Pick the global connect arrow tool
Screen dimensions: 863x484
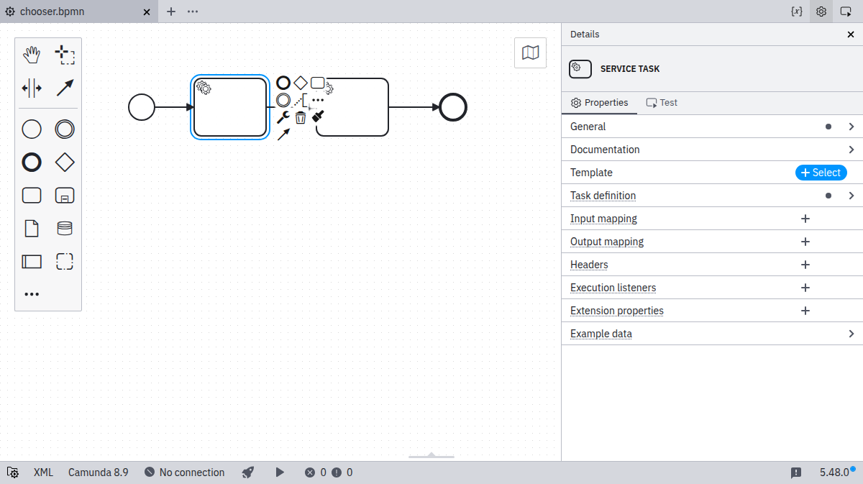tap(65, 88)
